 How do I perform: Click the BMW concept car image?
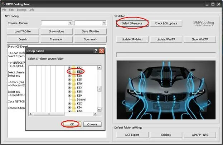tap(166, 90)
